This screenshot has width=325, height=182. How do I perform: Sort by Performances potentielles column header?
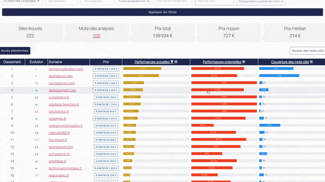tap(222, 62)
